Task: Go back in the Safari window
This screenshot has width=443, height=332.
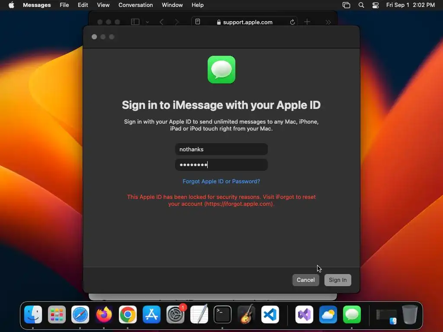Action: pyautogui.click(x=161, y=22)
